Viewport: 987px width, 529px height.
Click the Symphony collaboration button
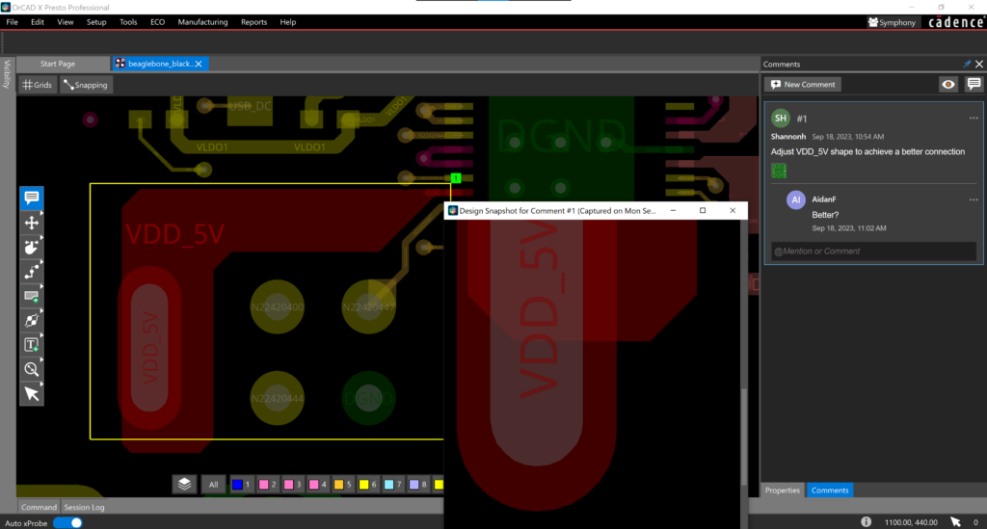pos(892,22)
